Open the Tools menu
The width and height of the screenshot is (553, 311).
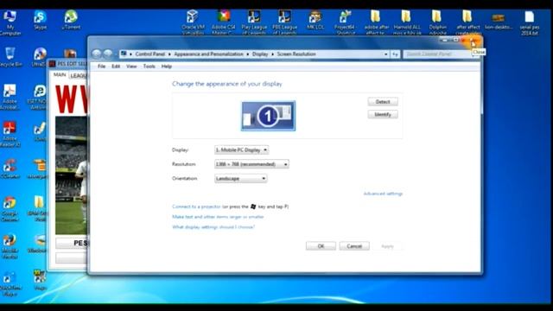pyautogui.click(x=149, y=67)
